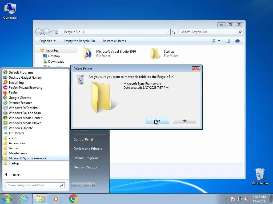The height and width of the screenshot is (204, 273).
Task: Launch Internet Explorer from the taskbar
Action: (x=24, y=199)
